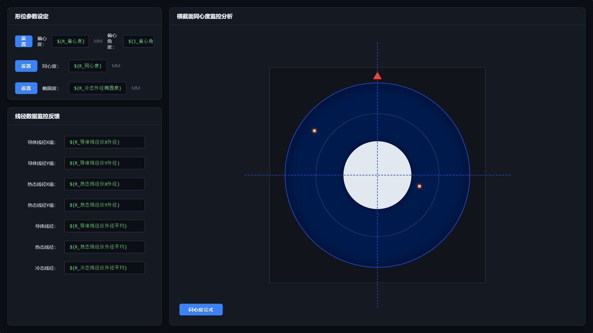Select the 偏心角度 input field

(x=139, y=41)
